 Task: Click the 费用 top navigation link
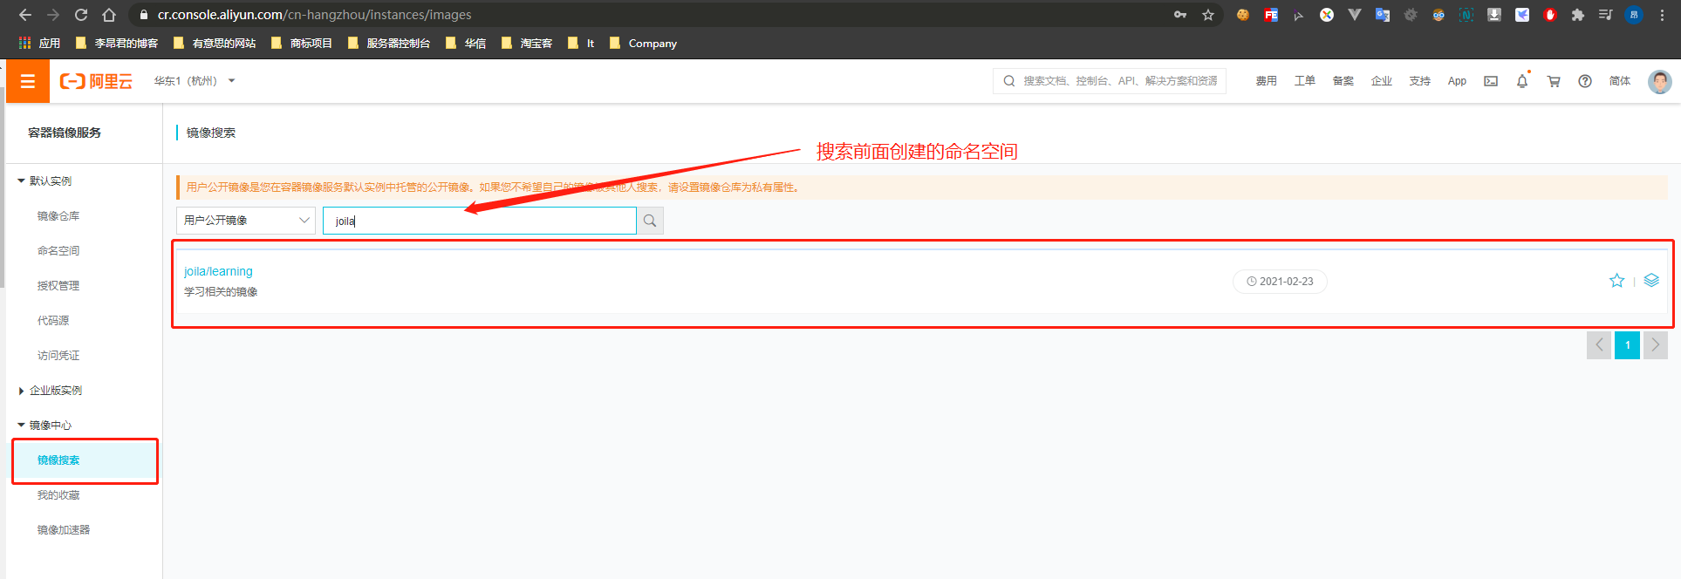1266,81
